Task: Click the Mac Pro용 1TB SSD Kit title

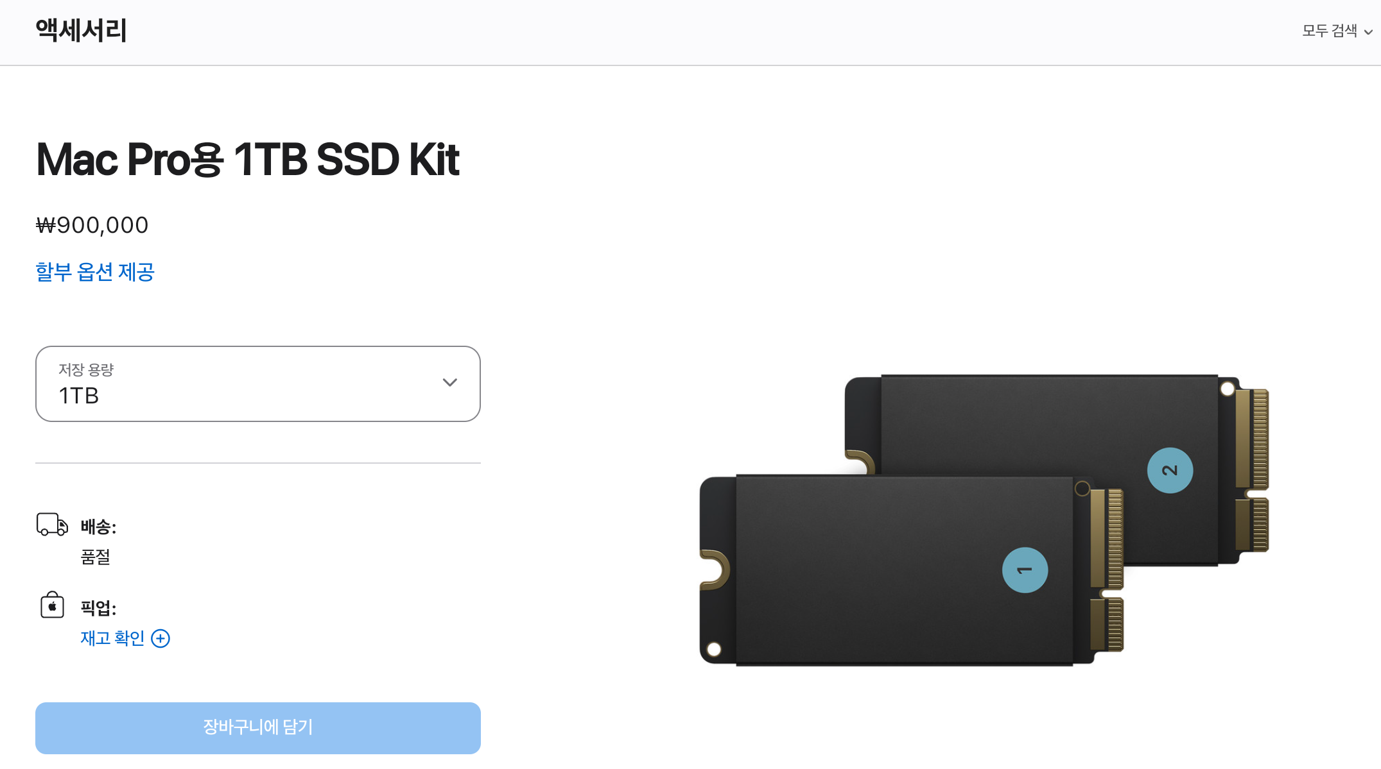Action: pos(248,159)
